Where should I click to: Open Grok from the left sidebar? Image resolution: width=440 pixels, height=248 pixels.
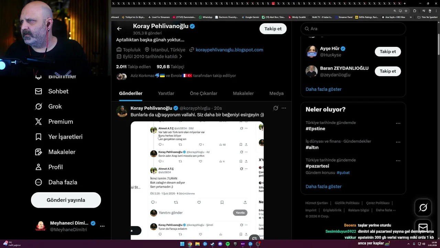click(48, 106)
